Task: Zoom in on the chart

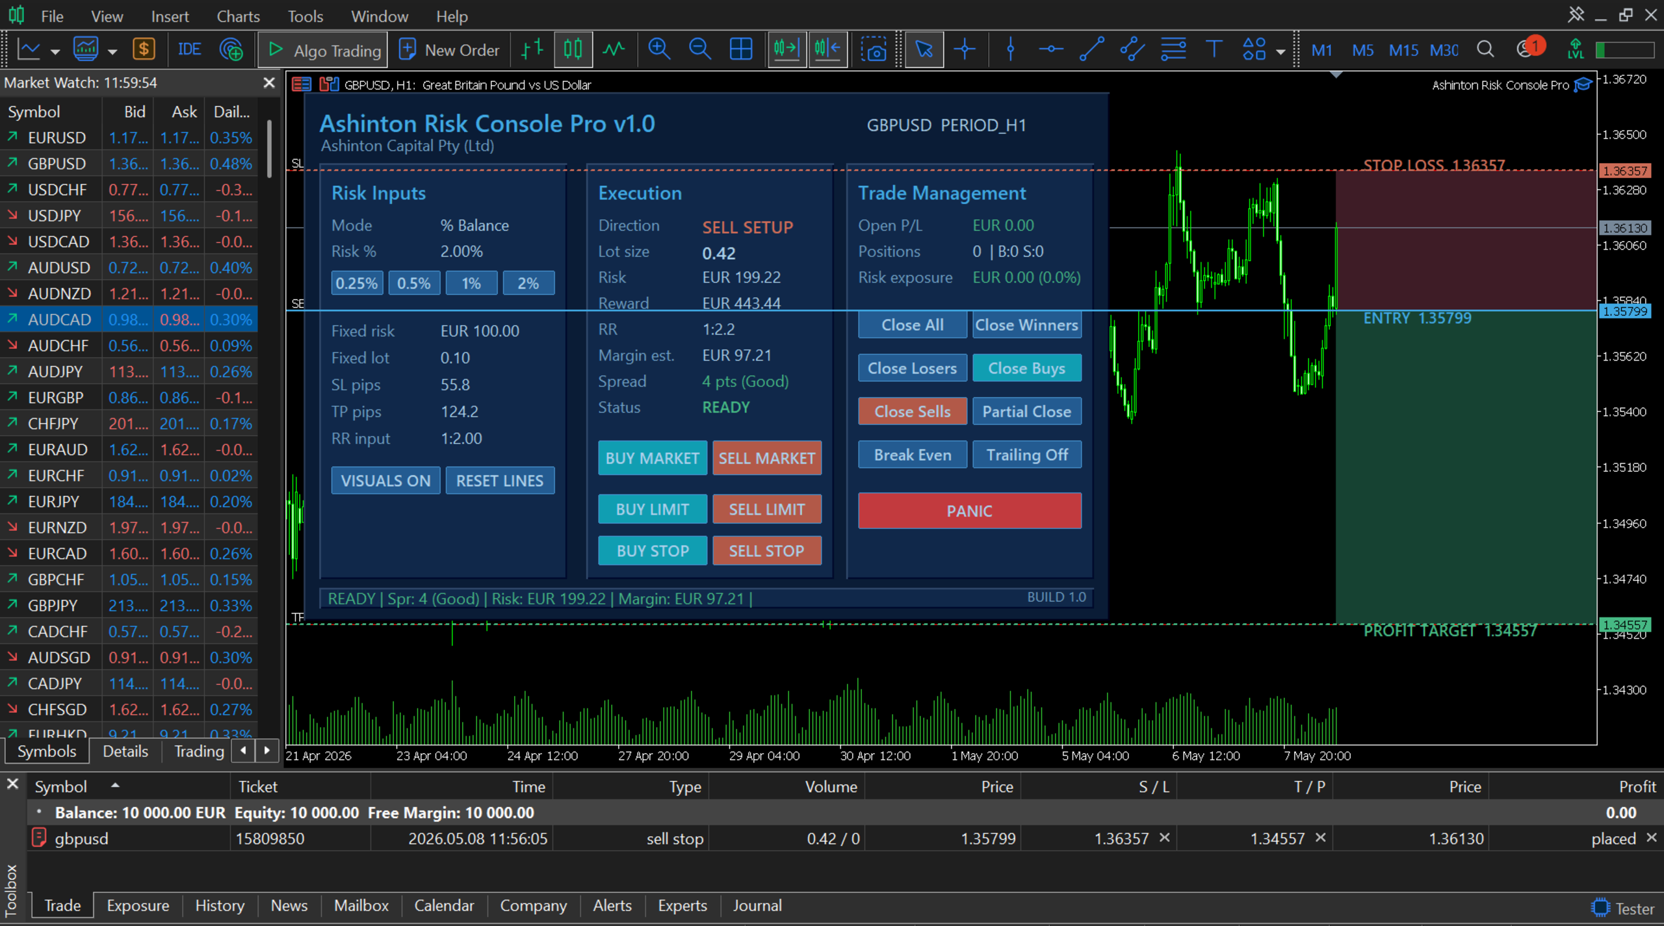Action: [x=659, y=49]
